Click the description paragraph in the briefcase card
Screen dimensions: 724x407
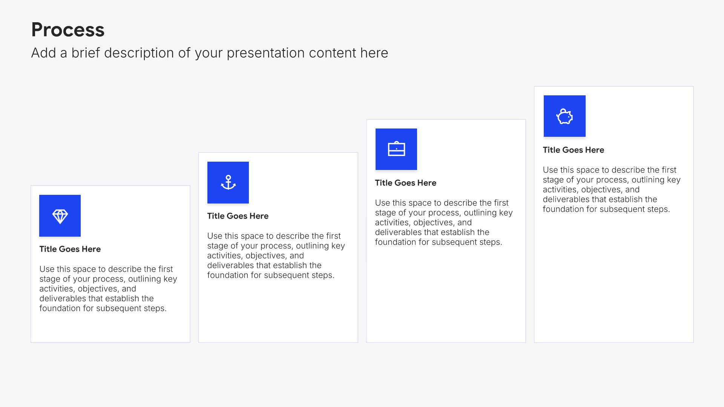(444, 222)
